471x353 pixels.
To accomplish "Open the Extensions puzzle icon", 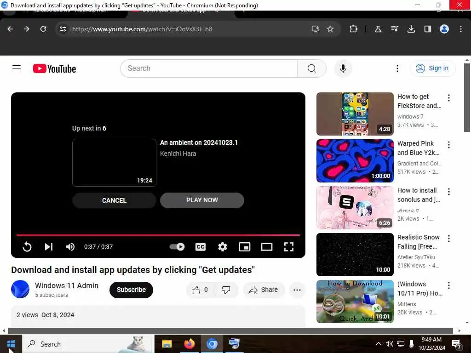I will click(x=354, y=29).
